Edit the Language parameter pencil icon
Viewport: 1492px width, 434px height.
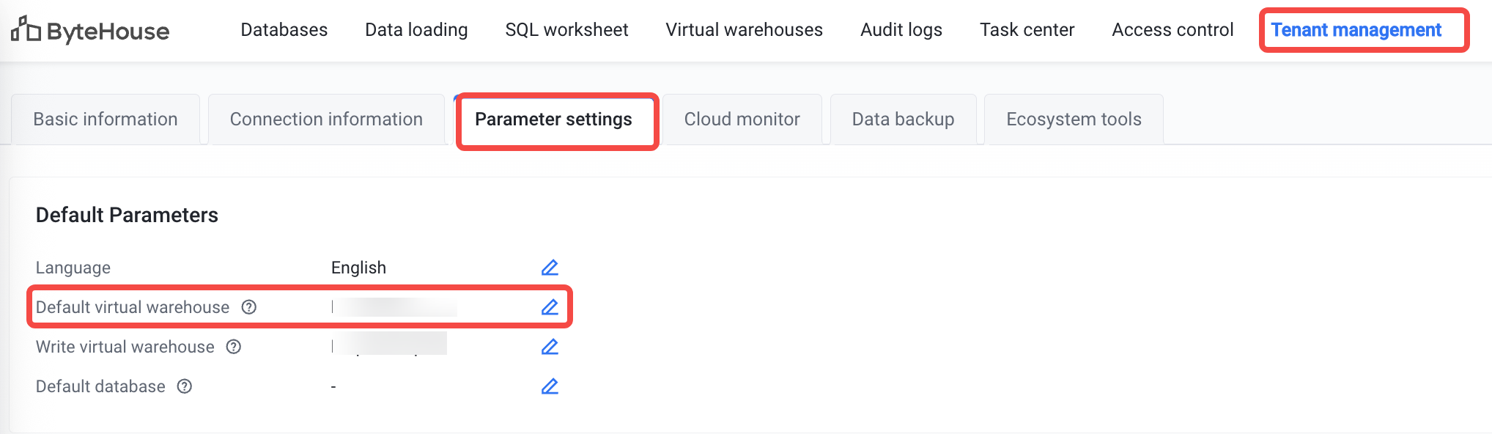550,268
